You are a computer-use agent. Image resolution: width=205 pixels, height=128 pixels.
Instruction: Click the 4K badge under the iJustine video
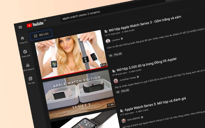click(x=111, y=56)
